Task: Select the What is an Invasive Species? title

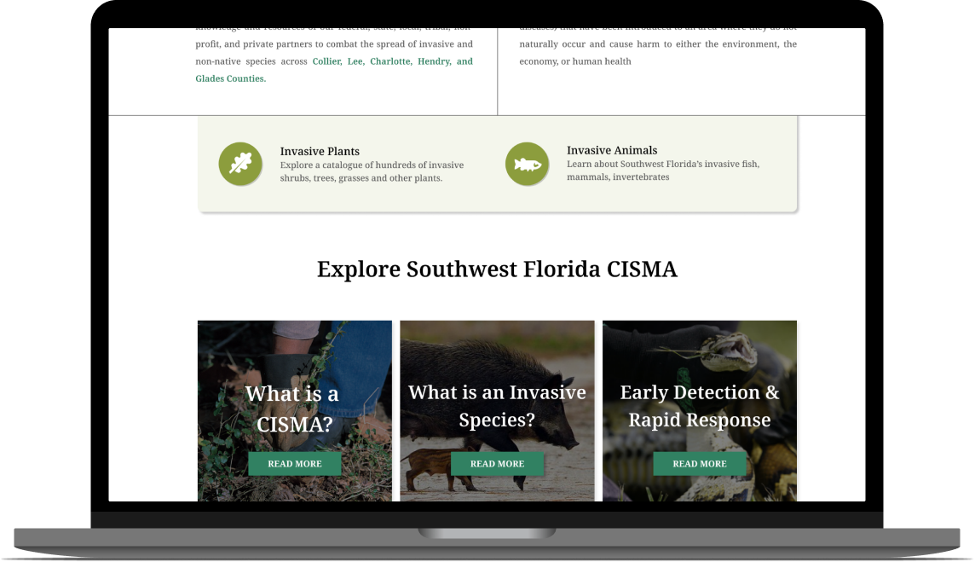Action: [x=497, y=406]
